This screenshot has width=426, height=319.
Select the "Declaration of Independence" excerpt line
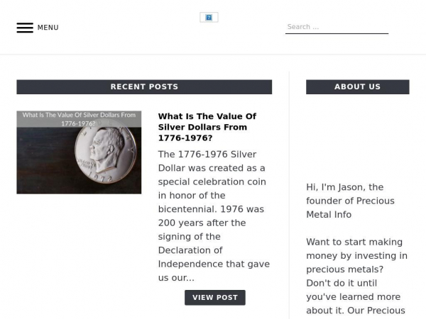[214, 257]
